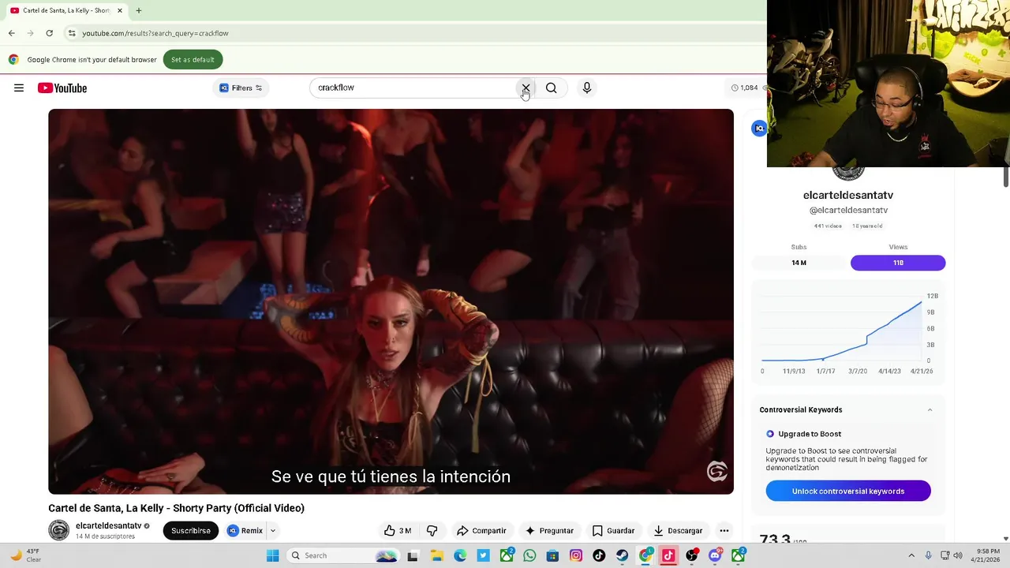The height and width of the screenshot is (568, 1010).
Task: Download video with Descargar
Action: (x=678, y=531)
